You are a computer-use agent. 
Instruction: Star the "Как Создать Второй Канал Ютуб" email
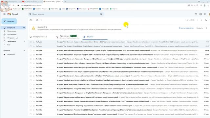coord(34,46)
